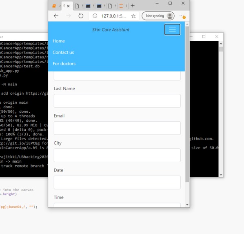Open the browser settings ellipsis menu
Viewport: 244px width, 234px height.
coord(181,16)
